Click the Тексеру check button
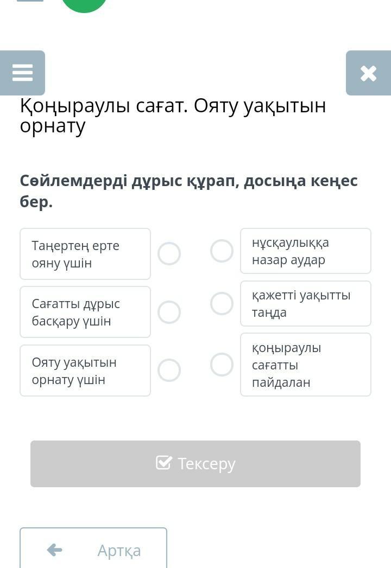391x568 pixels. [195, 464]
